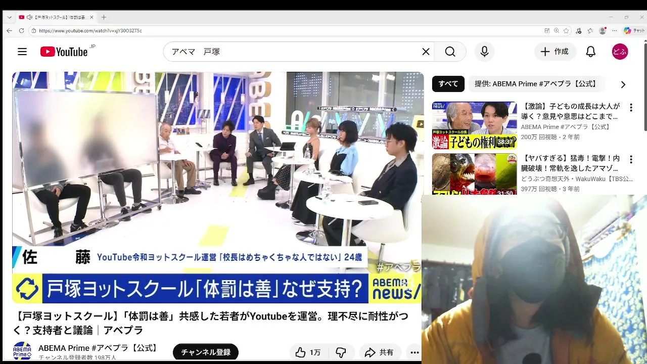The image size is (647, 364).
Task: Select the 戸塚ヨットスクール YouTube browser tab
Action: (57, 17)
